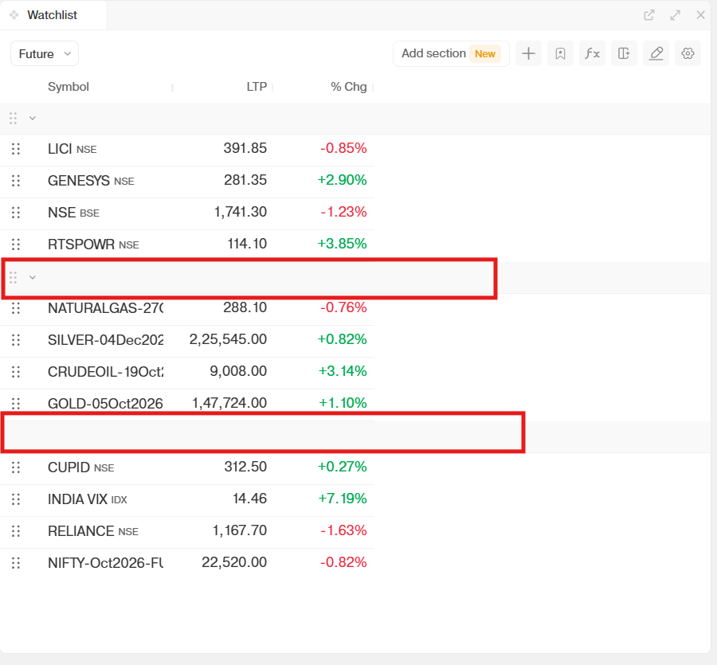Click the section drag handle above LICI
Image resolution: width=717 pixels, height=665 pixels.
tap(14, 119)
